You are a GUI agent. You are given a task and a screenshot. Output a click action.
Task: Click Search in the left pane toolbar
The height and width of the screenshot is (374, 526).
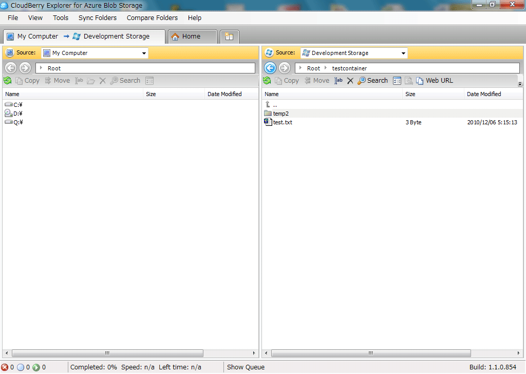pos(125,81)
